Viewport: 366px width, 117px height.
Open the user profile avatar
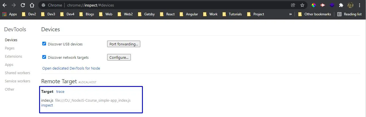[350, 5]
